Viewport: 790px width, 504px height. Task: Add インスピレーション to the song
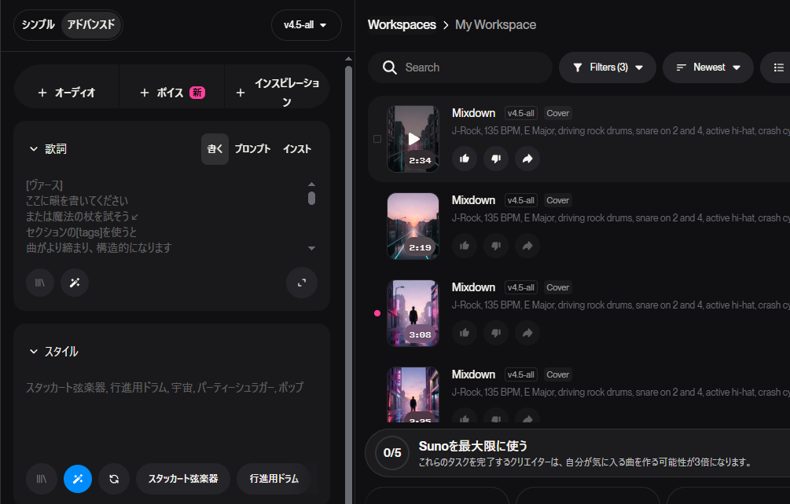277,93
